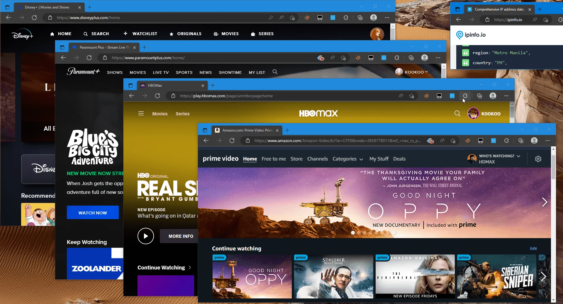Open Prime Video My Stuff

(x=379, y=159)
